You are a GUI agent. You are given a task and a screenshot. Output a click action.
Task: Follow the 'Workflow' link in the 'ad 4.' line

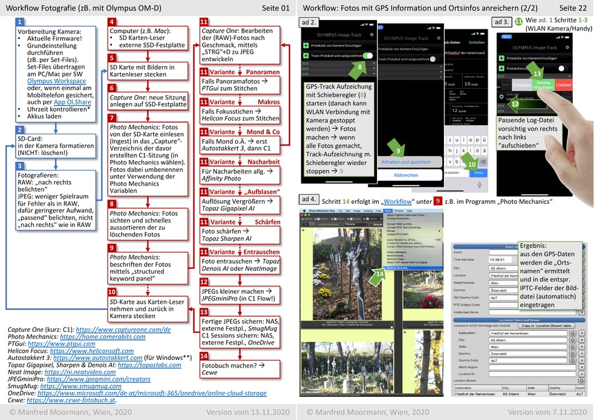click(x=398, y=201)
